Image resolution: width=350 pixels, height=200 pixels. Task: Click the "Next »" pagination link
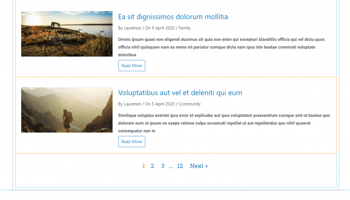[x=199, y=166]
